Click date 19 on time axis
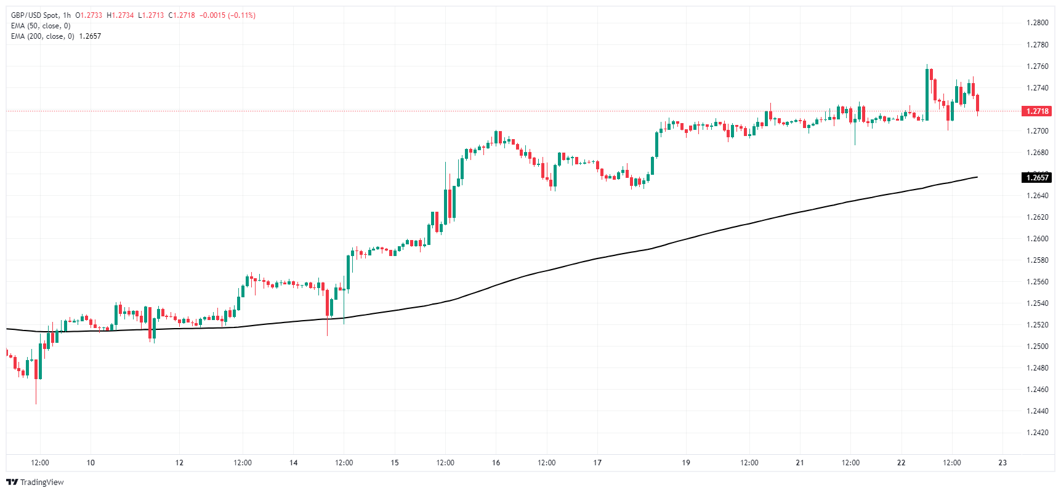 [x=686, y=463]
